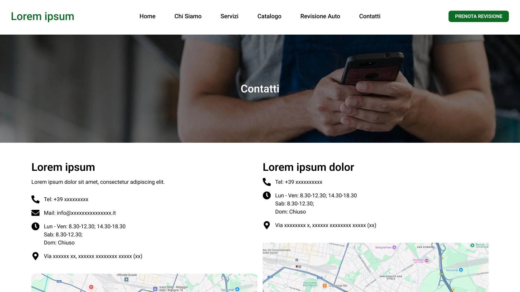Image resolution: width=520 pixels, height=292 pixels.
Task: Open the Servizi menu item
Action: click(229, 16)
